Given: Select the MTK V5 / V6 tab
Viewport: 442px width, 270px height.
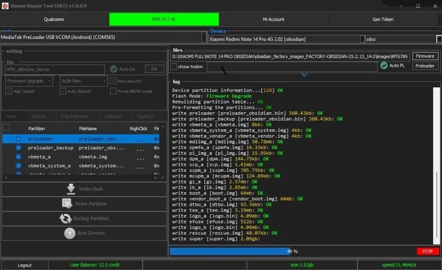Looking at the screenshot, I should click(164, 19).
